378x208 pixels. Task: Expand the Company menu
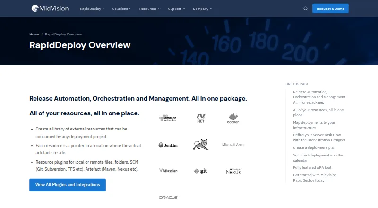pos(203,9)
